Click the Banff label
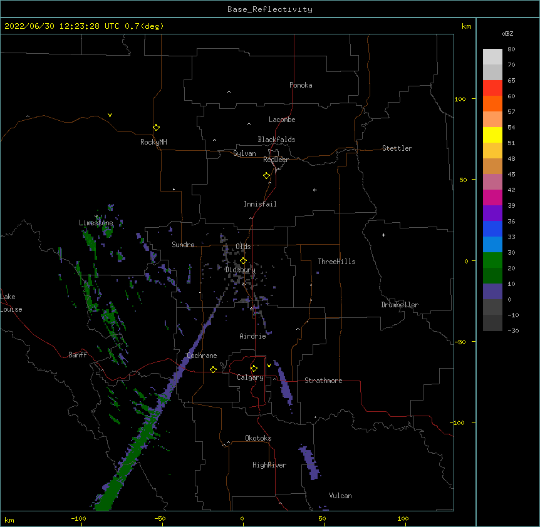This screenshot has height=527, width=540. 78,355
